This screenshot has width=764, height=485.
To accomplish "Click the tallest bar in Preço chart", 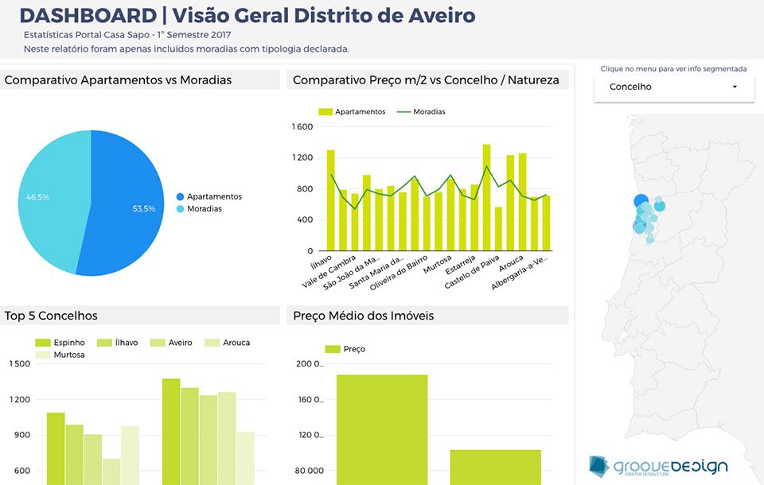I will (x=382, y=429).
